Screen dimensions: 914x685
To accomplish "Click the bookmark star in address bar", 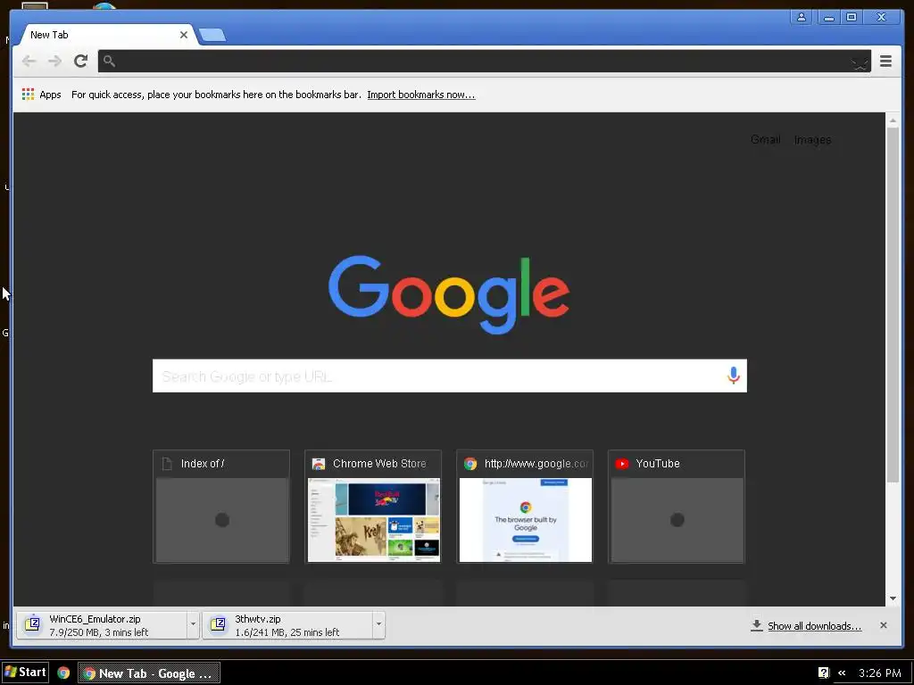I will click(860, 62).
